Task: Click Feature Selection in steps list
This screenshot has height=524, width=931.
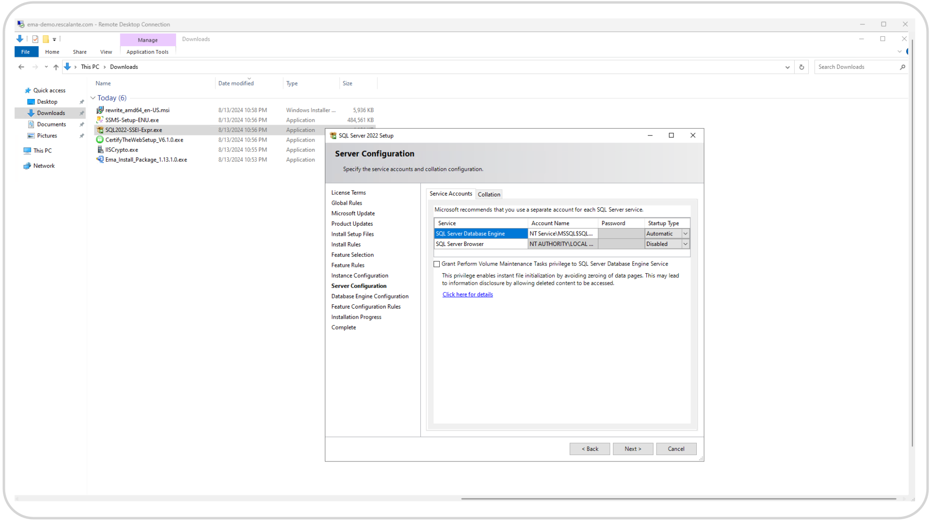Action: tap(352, 255)
